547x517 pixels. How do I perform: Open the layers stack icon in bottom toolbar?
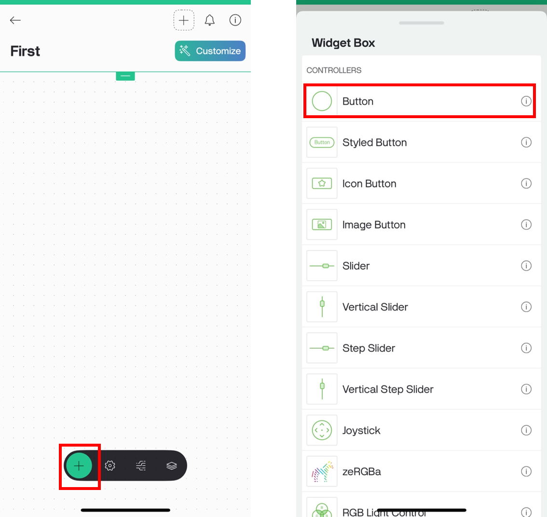pos(172,466)
